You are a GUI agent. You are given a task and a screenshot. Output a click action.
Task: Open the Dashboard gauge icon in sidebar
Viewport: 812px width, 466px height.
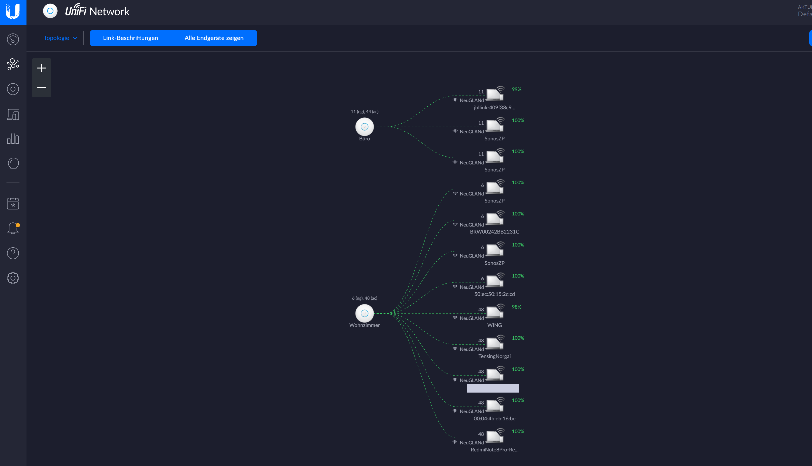13,39
